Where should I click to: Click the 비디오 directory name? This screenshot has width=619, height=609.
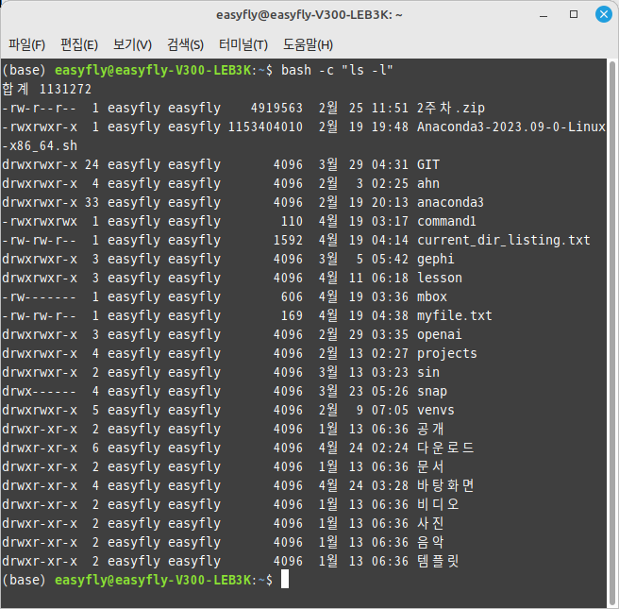pos(438,504)
